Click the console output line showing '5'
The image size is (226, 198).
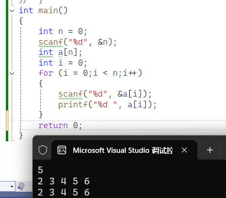[x=40, y=170]
